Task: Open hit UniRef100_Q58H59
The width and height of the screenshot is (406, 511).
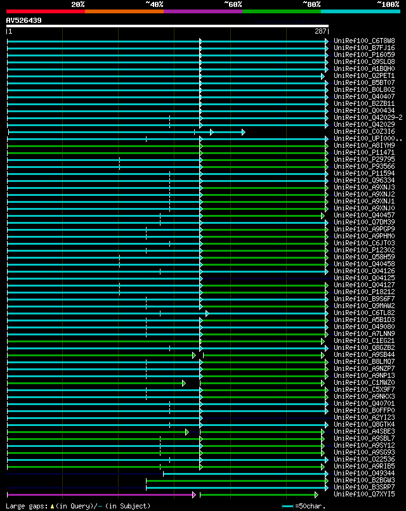Action: coord(364,257)
